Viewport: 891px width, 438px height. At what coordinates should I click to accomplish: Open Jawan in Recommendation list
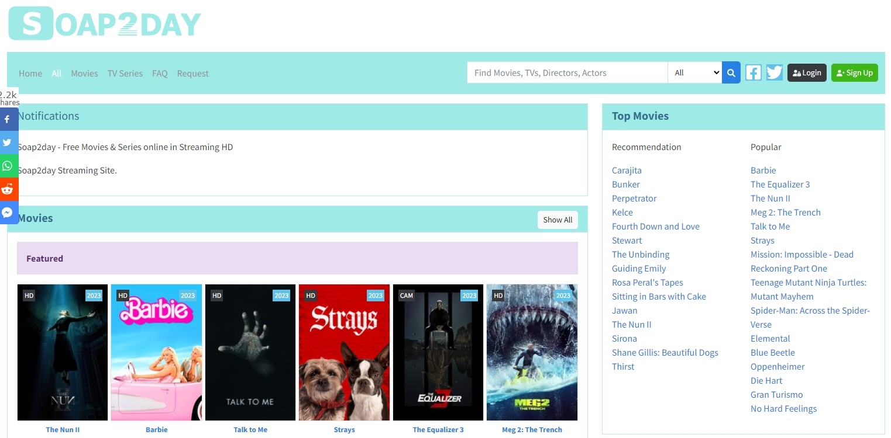[x=625, y=311]
